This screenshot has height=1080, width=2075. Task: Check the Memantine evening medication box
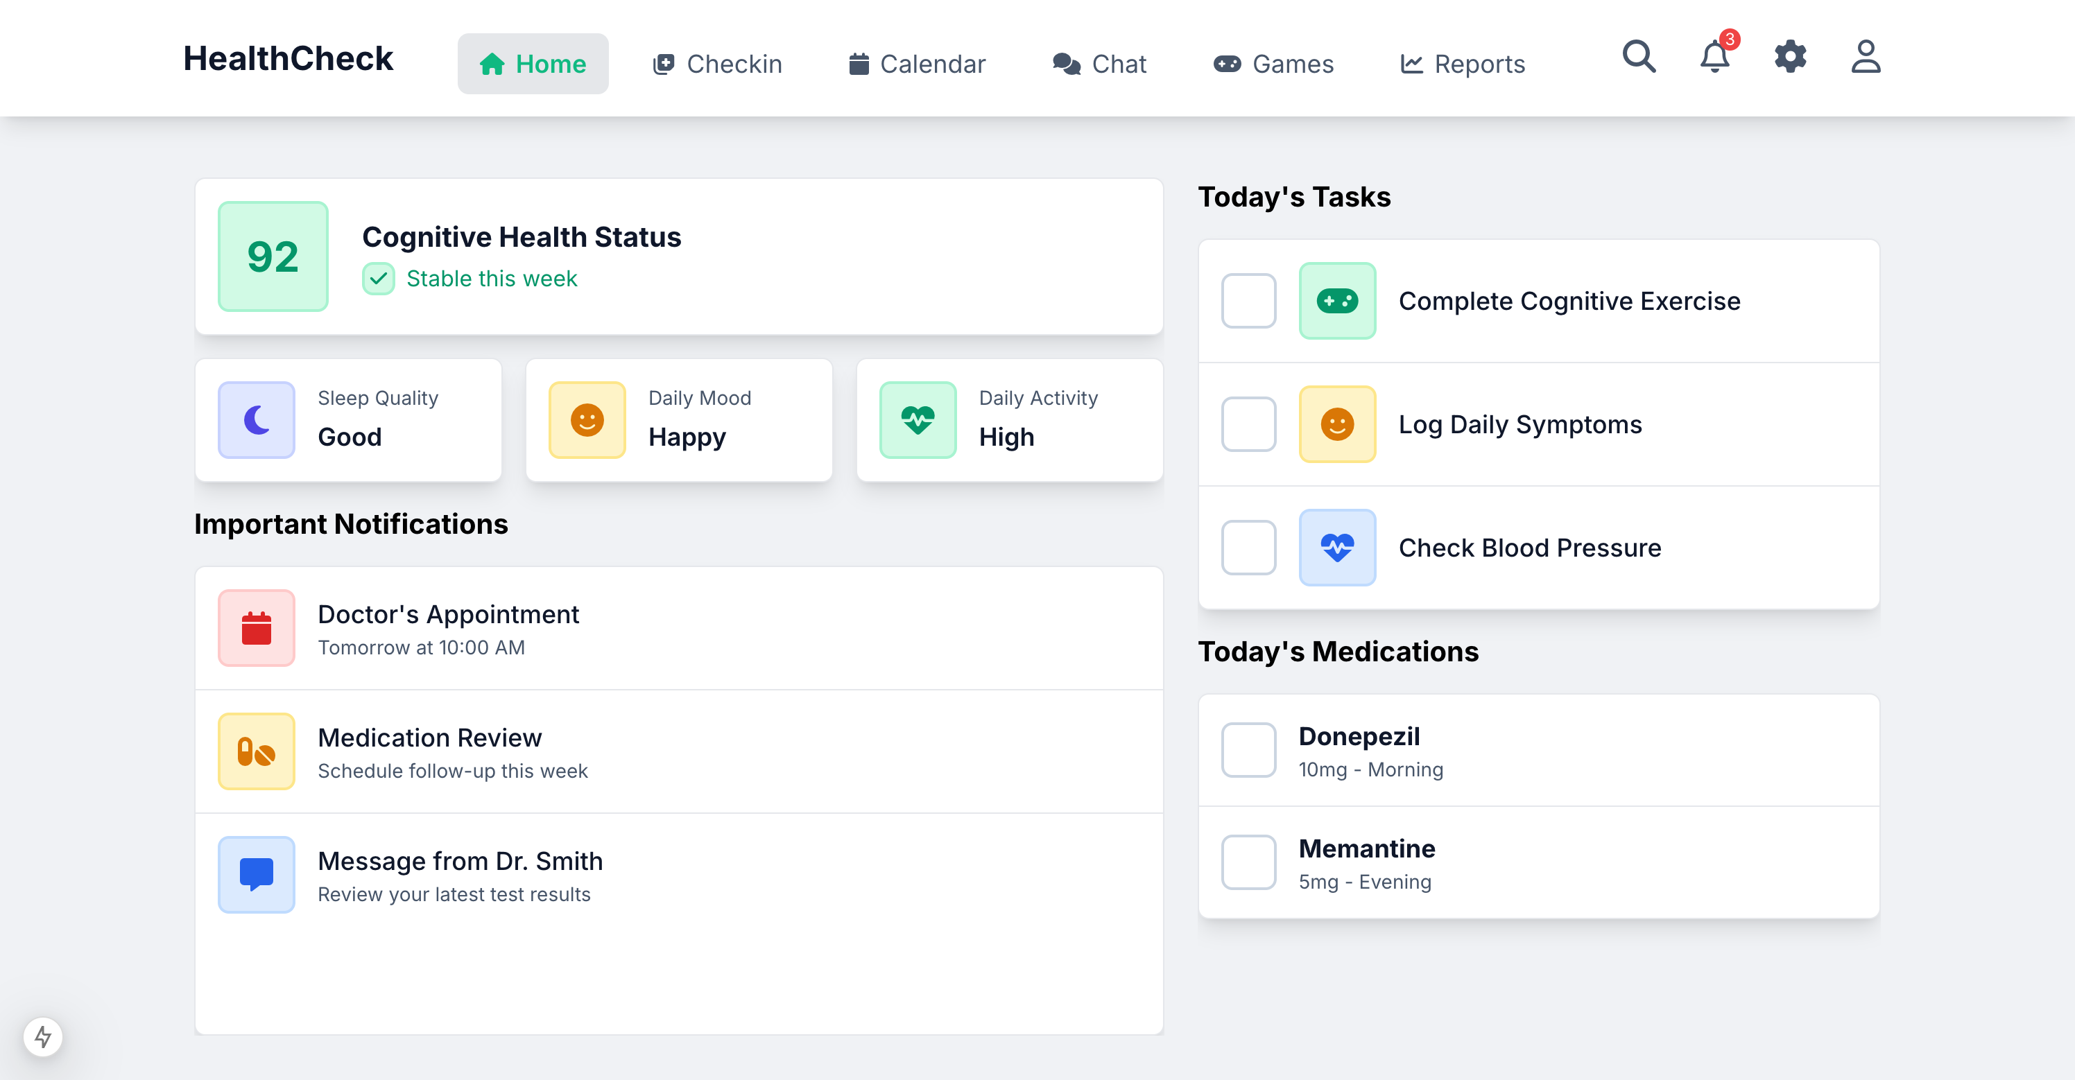(1248, 862)
